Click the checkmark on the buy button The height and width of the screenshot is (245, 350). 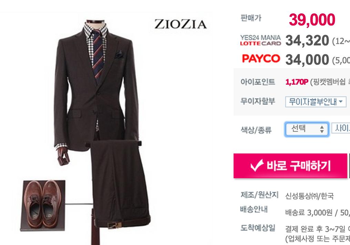coord(257,166)
